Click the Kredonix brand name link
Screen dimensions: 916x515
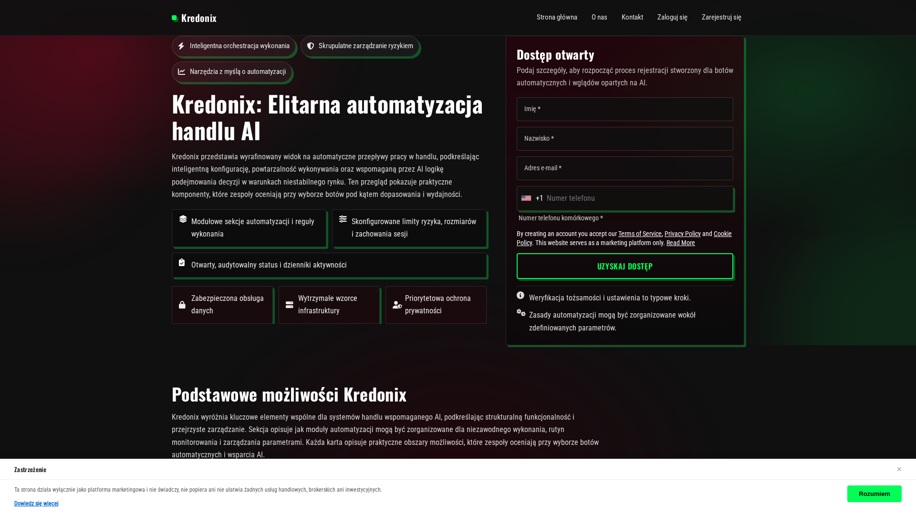[199, 18]
